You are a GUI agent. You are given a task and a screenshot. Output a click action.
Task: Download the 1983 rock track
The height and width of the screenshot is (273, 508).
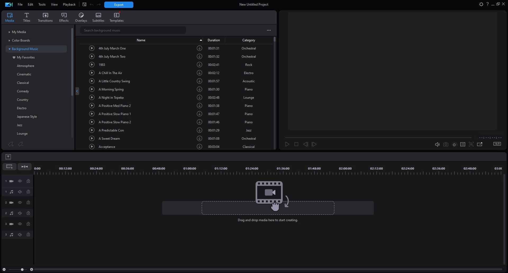(x=199, y=65)
